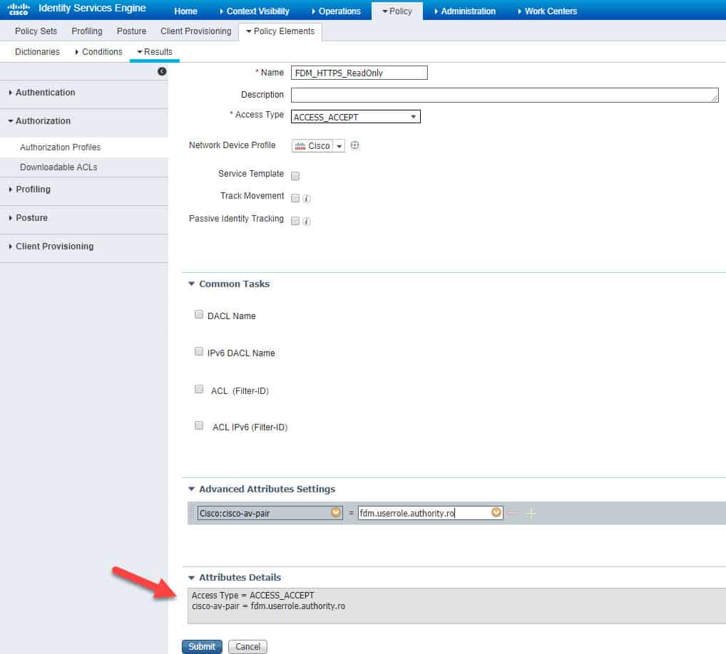Check the DACL Name option

[199, 314]
